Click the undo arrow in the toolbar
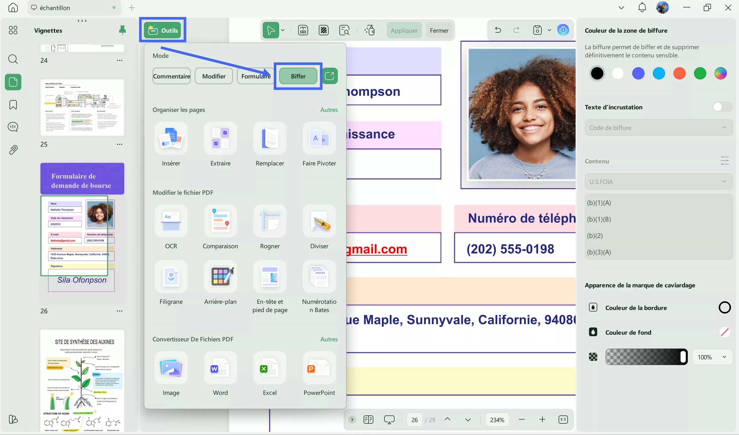This screenshot has height=435, width=739. (x=498, y=30)
